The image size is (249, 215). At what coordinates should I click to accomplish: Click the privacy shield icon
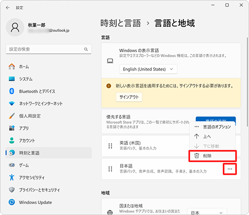tap(11, 190)
